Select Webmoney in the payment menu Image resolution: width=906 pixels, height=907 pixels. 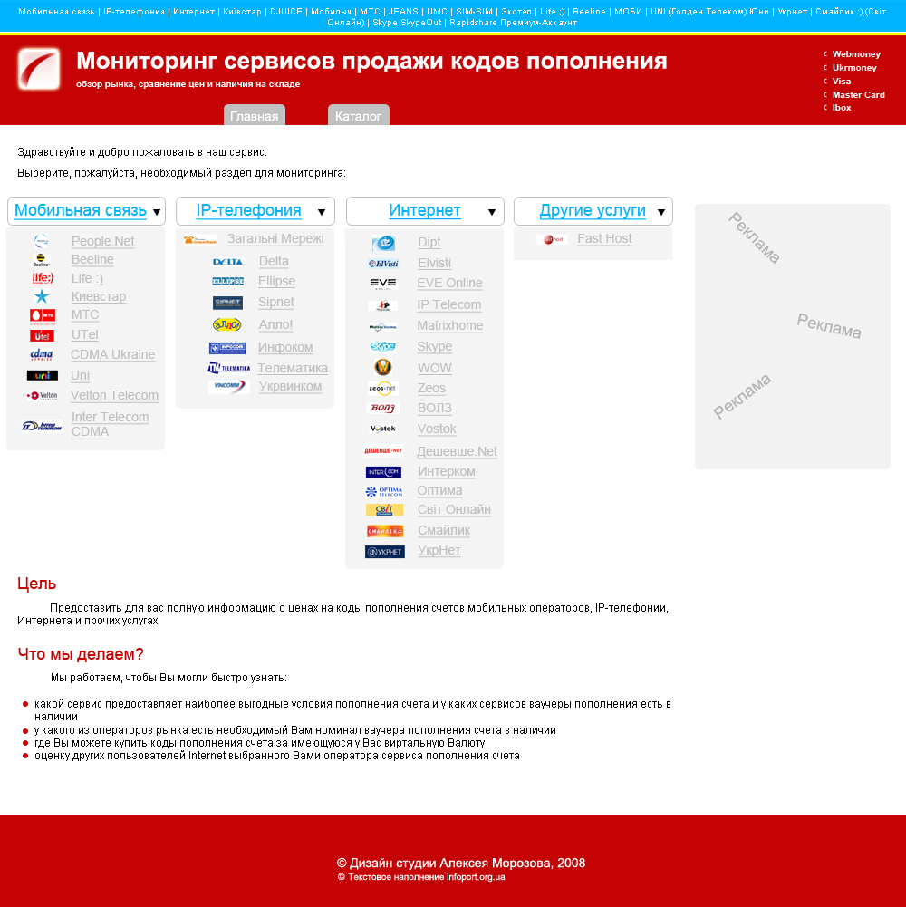[855, 53]
